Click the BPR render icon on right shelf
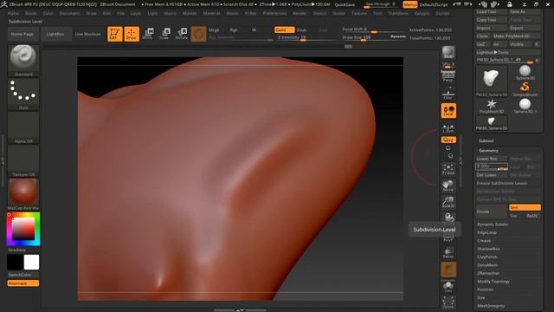This screenshot has width=554, height=312. point(448,52)
